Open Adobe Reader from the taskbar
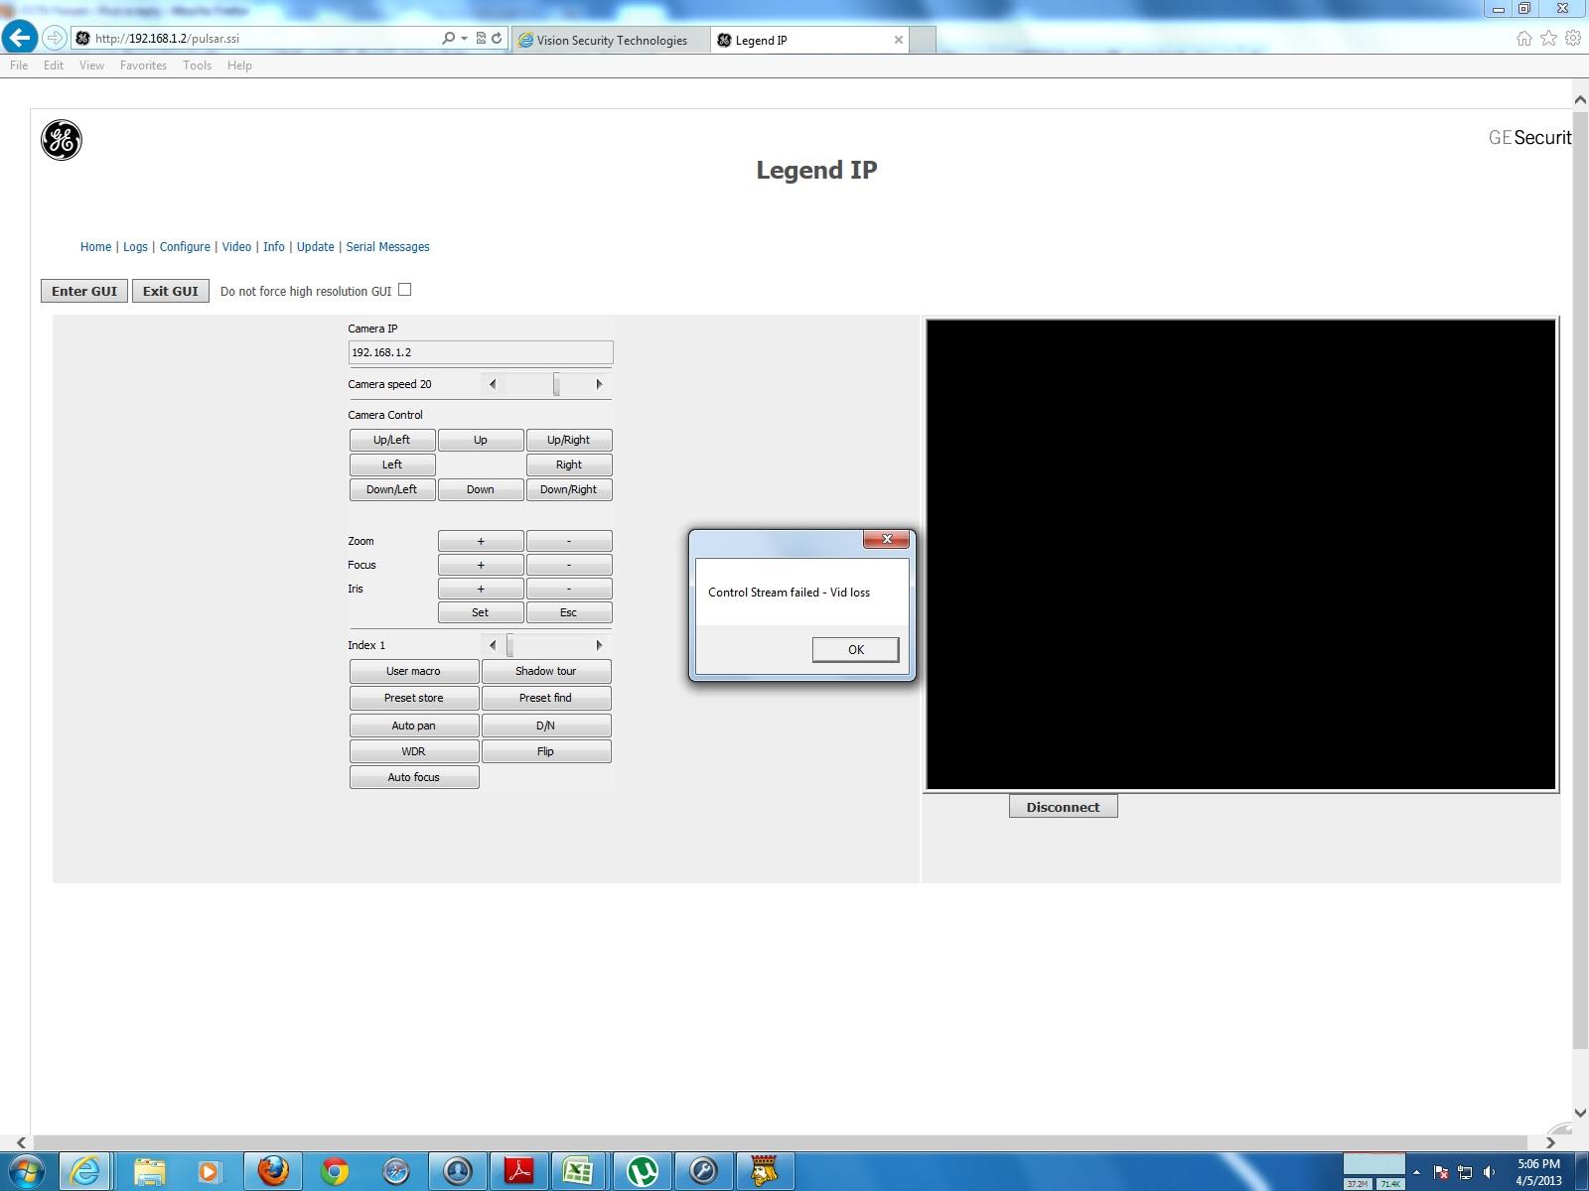Screen dimensions: 1589x1191 (x=518, y=1171)
